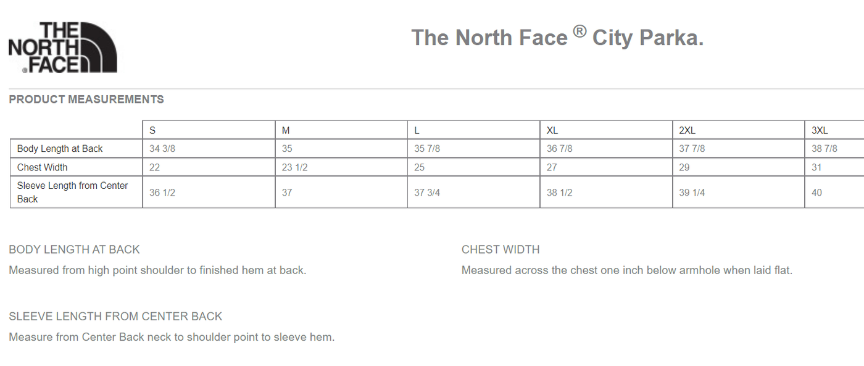Viewport: 864px width, 366px height.
Task: Click the 39 1/4 sleeve length cell
Action: (692, 193)
